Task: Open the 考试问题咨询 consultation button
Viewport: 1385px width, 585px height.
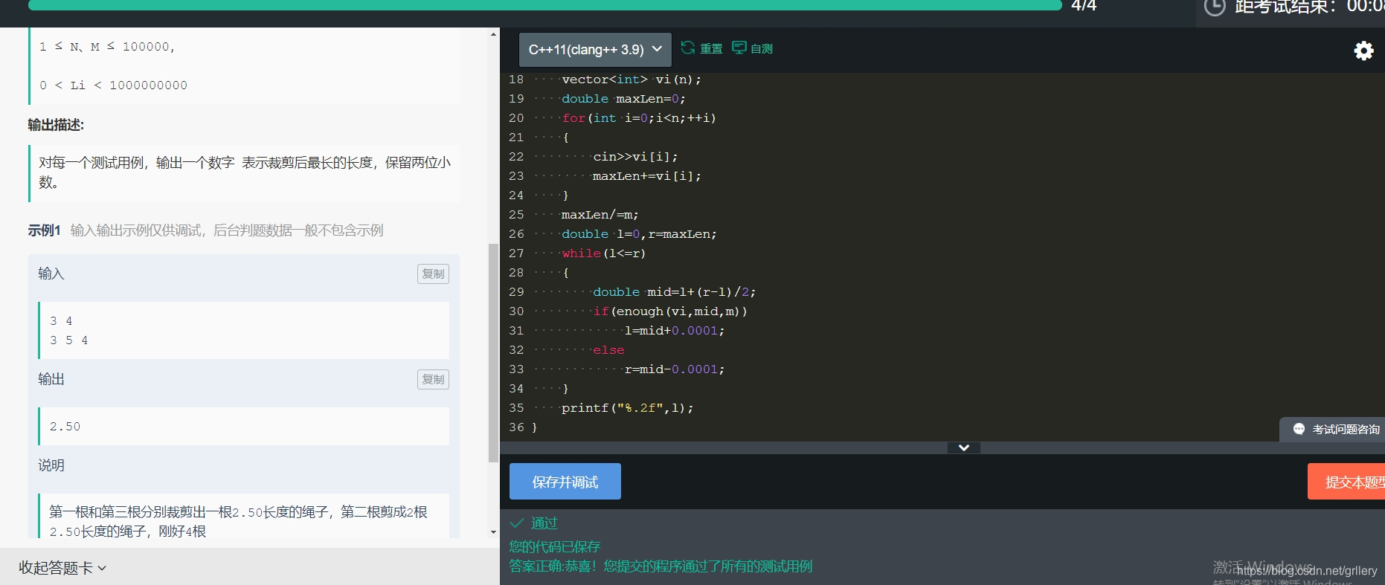Action: [1332, 430]
